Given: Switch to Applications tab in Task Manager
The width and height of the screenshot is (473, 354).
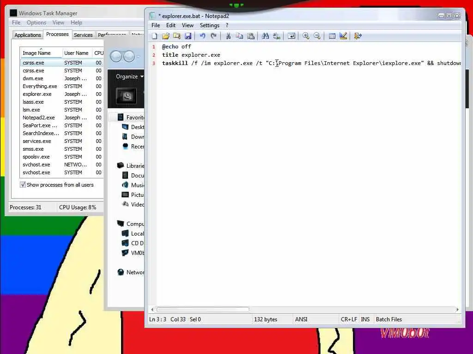Looking at the screenshot, I should pos(27,35).
